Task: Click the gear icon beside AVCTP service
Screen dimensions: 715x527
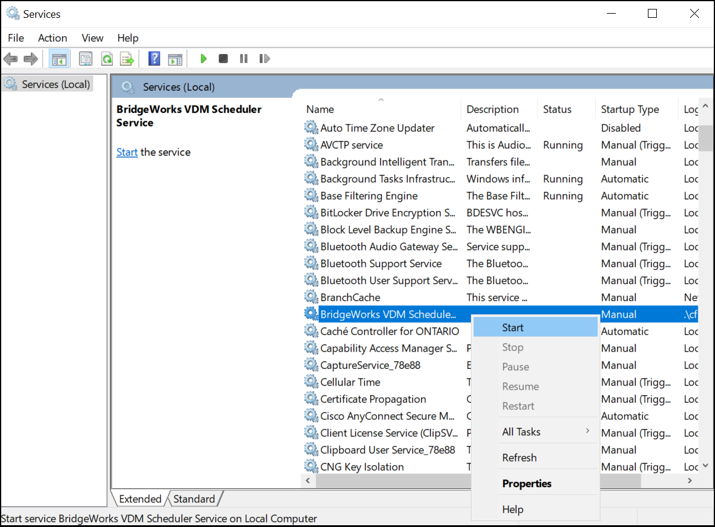Action: 311,144
